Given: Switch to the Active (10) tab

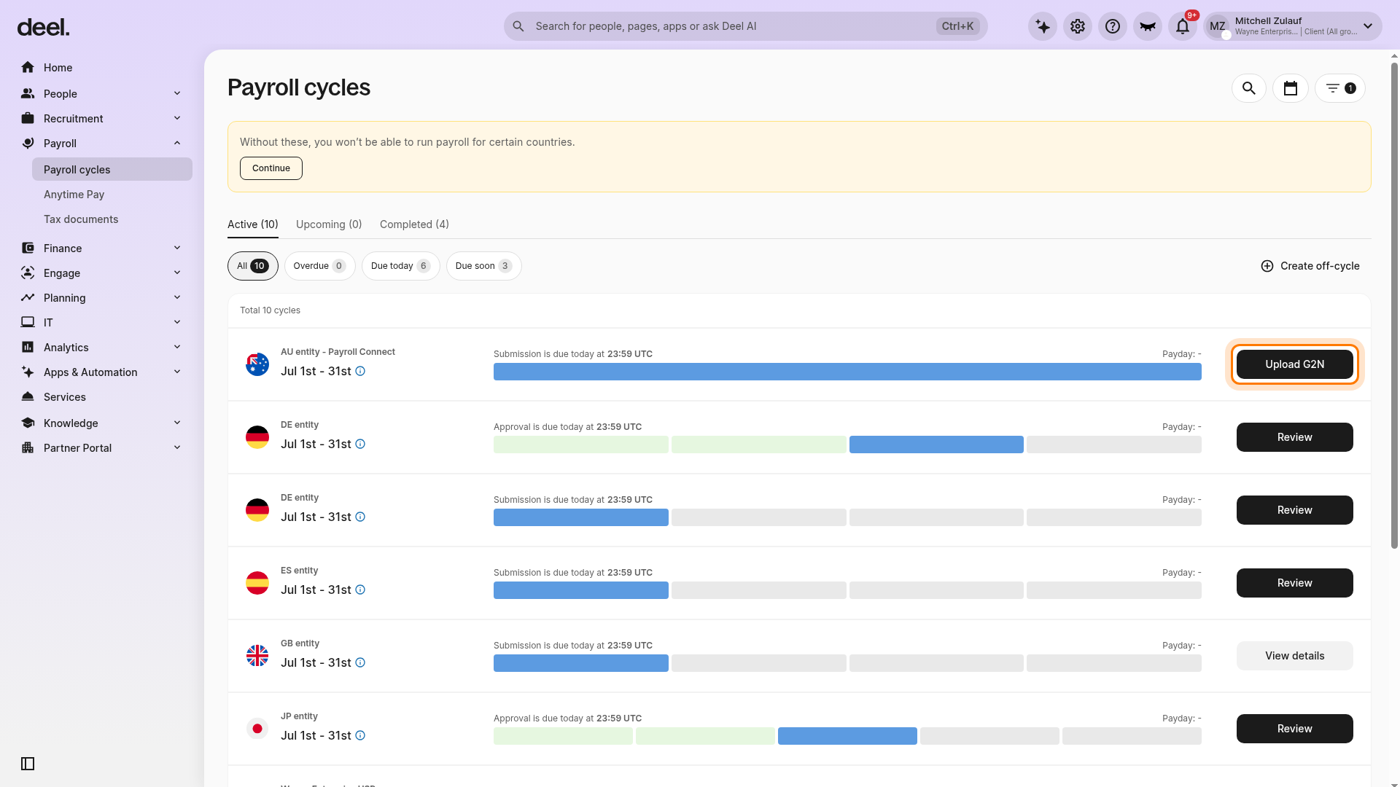Looking at the screenshot, I should pyautogui.click(x=253, y=224).
